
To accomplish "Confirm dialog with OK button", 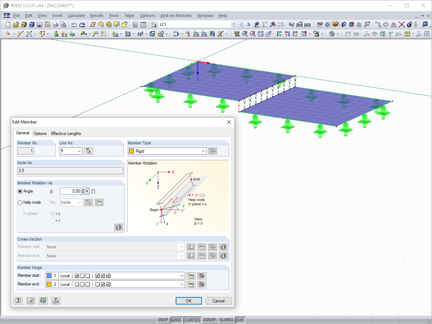I will point(189,301).
